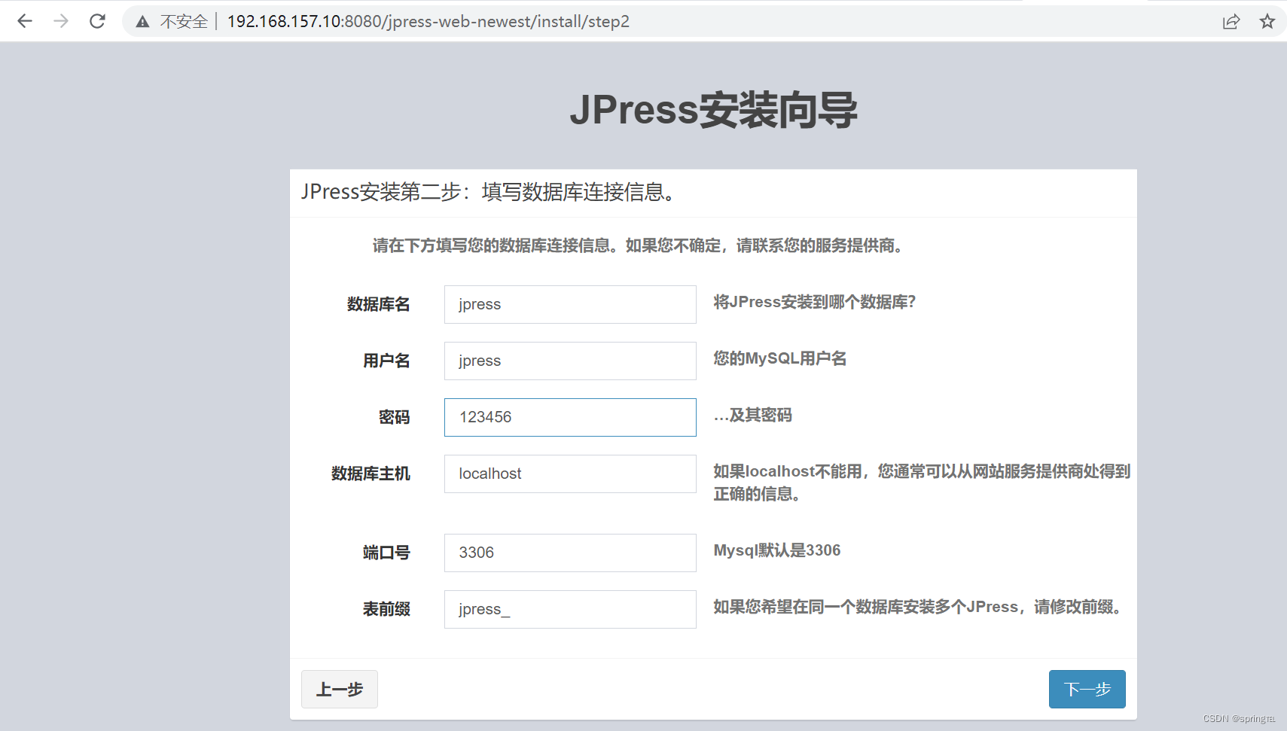Go back with the browser back arrow
This screenshot has width=1287, height=731.
pos(25,21)
